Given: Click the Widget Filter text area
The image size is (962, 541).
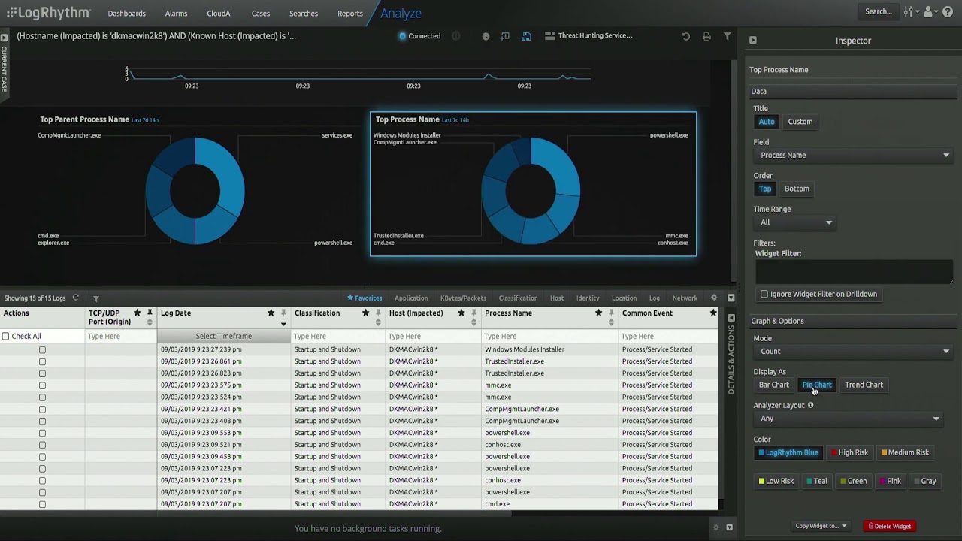Looking at the screenshot, I should (853, 271).
